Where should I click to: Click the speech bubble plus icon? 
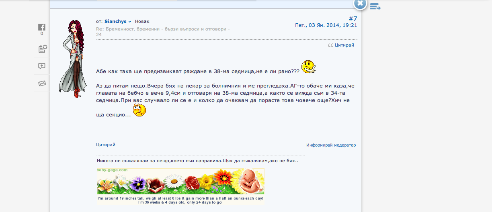pyautogui.click(x=42, y=66)
